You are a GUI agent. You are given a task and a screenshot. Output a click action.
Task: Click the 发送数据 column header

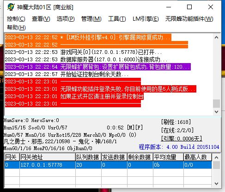(x=114, y=157)
